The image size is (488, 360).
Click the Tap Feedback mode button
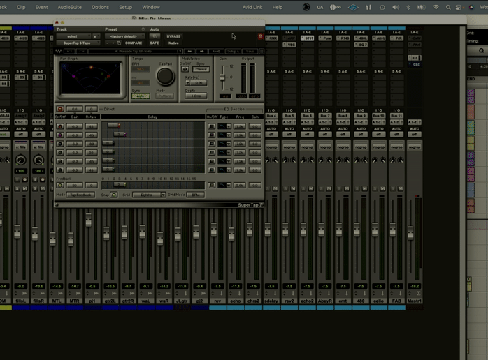[80, 195]
